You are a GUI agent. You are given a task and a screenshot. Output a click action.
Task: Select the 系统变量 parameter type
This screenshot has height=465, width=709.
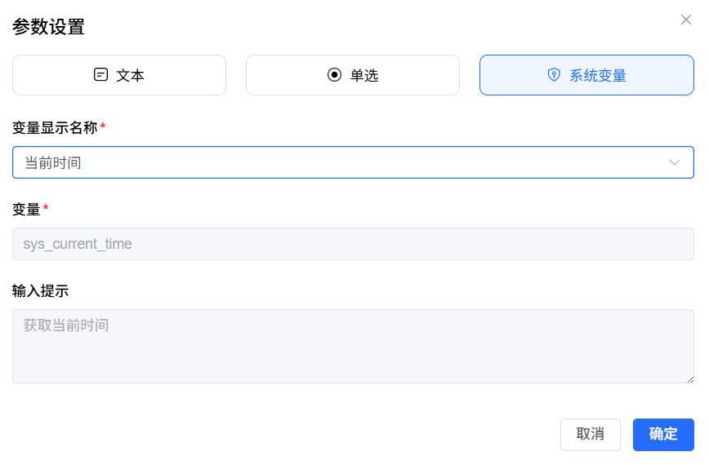tap(586, 75)
